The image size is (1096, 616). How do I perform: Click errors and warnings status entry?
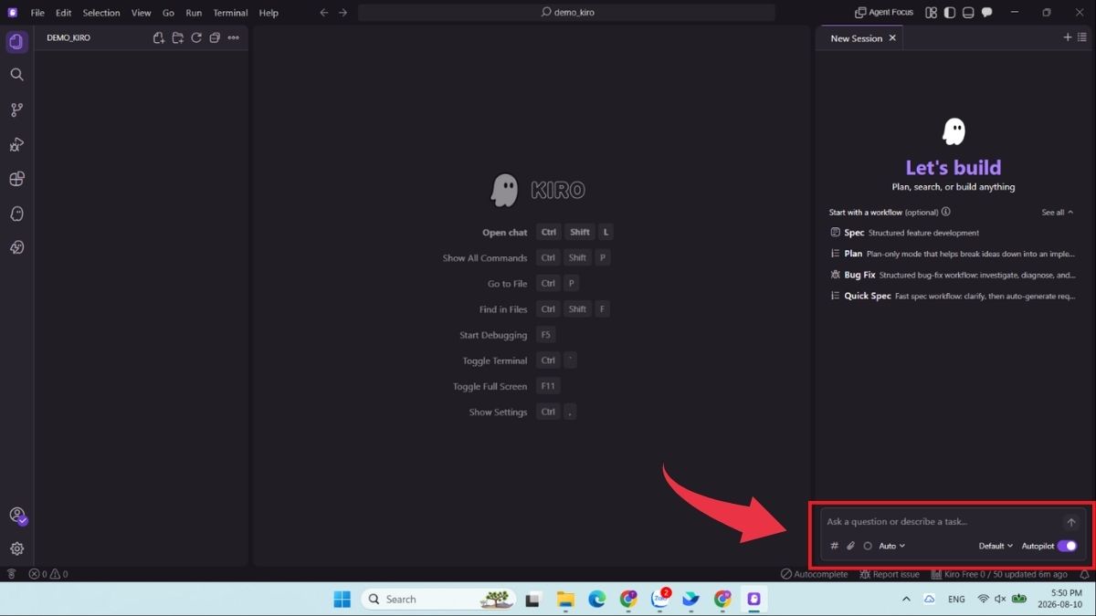coord(48,574)
